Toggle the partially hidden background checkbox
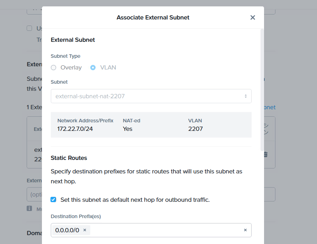 tap(29, 28)
